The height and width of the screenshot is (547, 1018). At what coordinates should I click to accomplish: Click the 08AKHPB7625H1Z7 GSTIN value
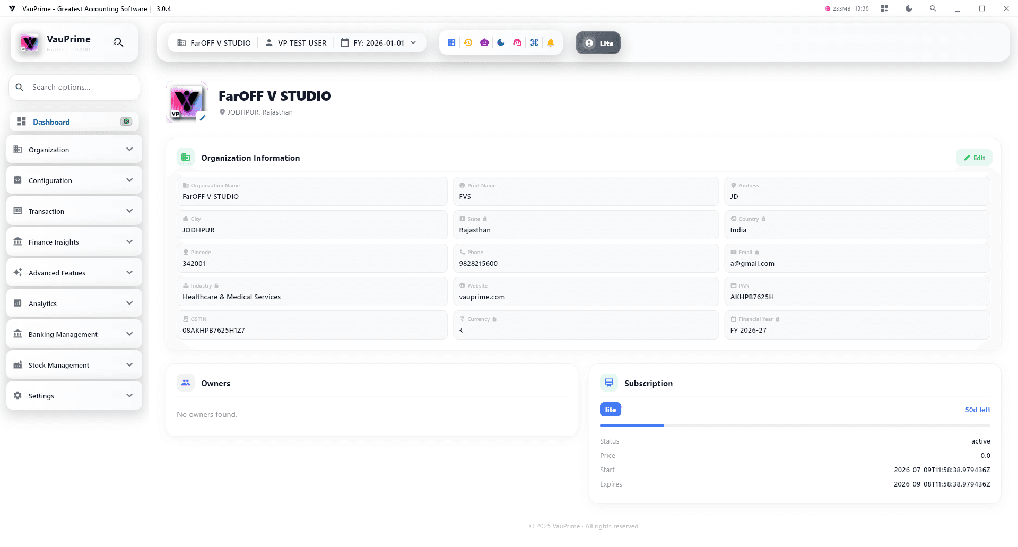[x=214, y=330]
